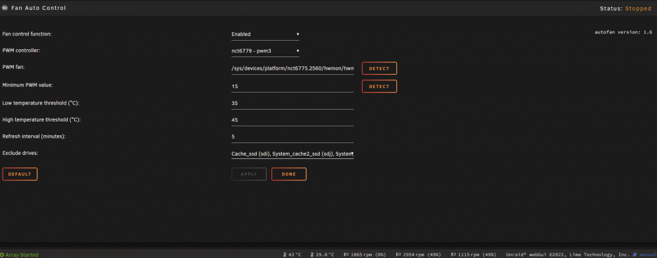Click the Refresh interval (minutes) label
This screenshot has height=258, width=657.
pyautogui.click(x=34, y=137)
